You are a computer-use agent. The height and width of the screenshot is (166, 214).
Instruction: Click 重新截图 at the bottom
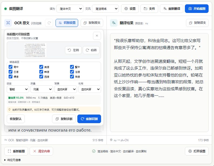(x=16, y=151)
